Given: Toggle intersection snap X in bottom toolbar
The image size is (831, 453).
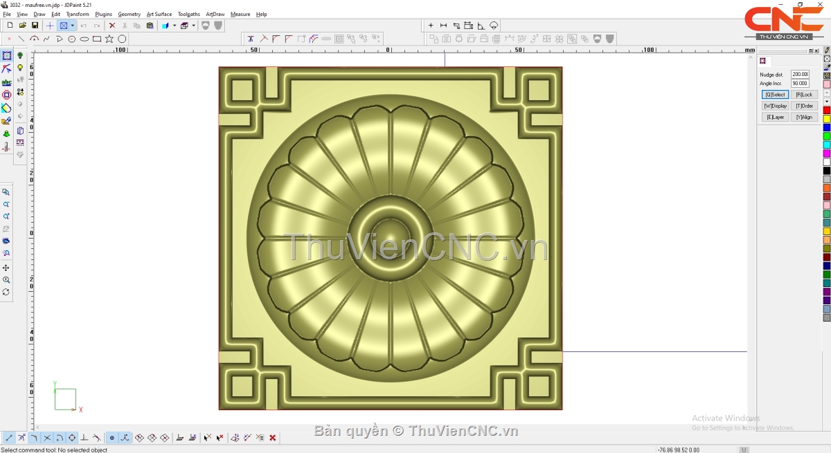Looking at the screenshot, I should [x=47, y=438].
